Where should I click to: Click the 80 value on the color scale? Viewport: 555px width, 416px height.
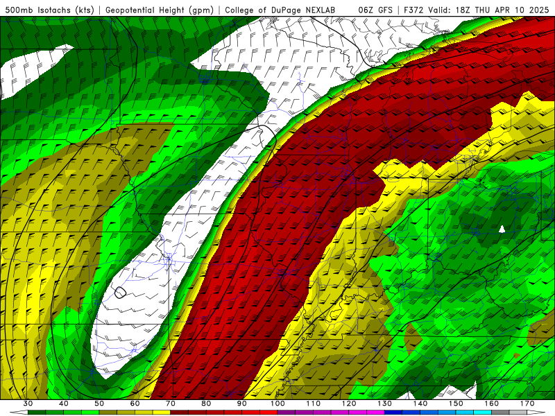pyautogui.click(x=206, y=404)
